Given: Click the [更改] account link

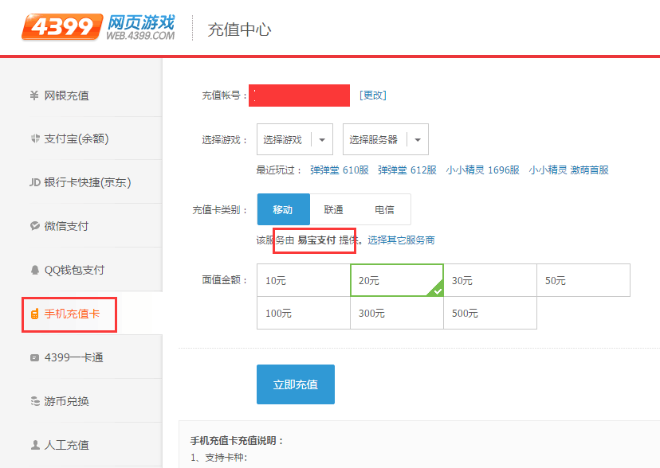Looking at the screenshot, I should coord(372,95).
